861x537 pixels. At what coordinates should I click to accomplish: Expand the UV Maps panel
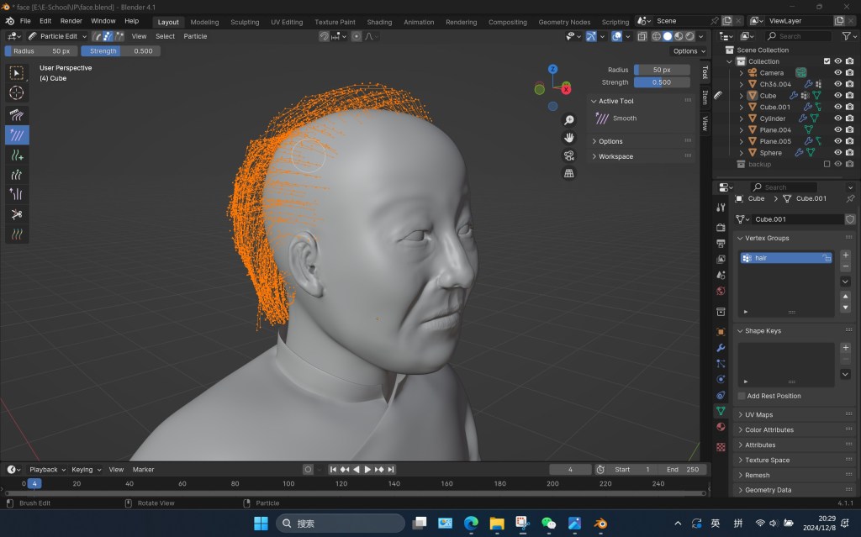(x=758, y=415)
